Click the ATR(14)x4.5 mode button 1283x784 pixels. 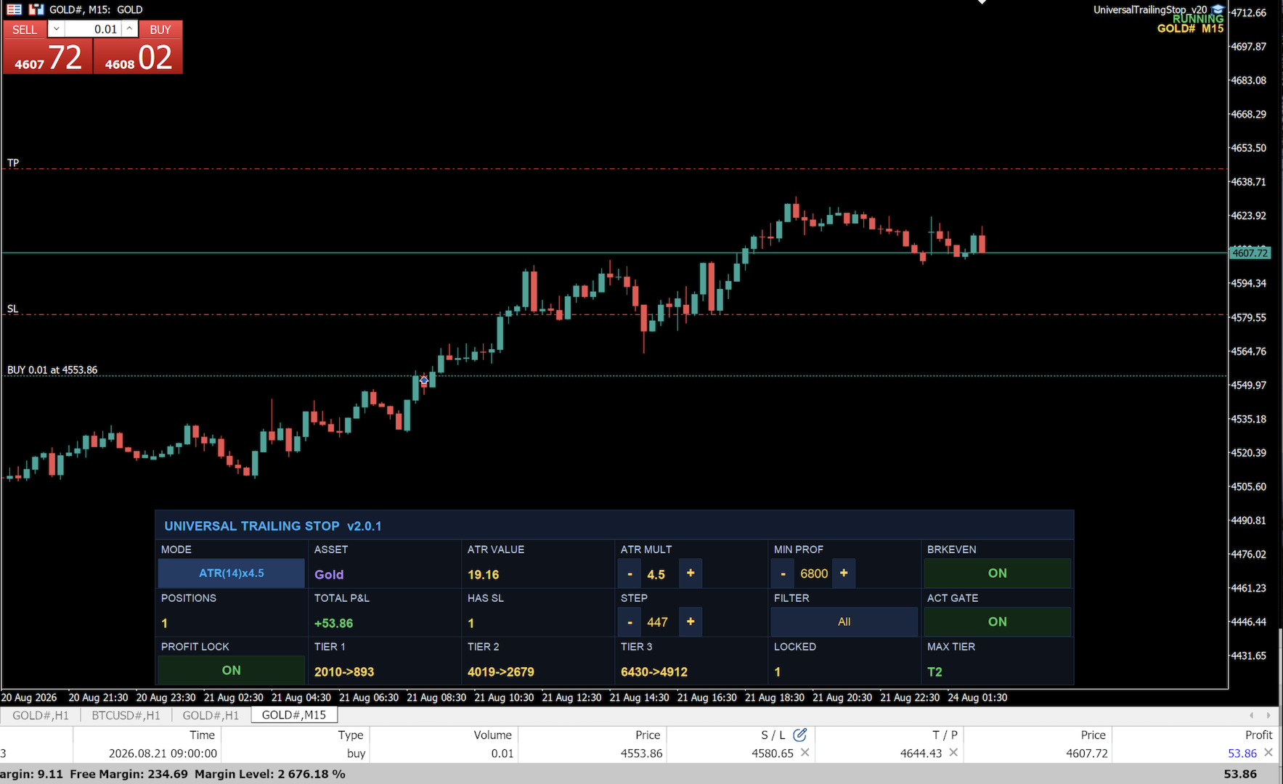(x=231, y=573)
